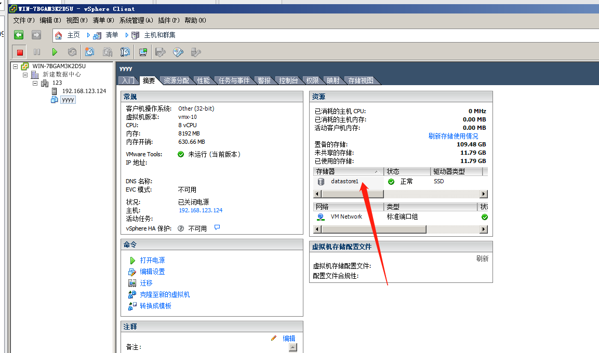
Task: Click the 迁移 command link
Action: tap(147, 283)
